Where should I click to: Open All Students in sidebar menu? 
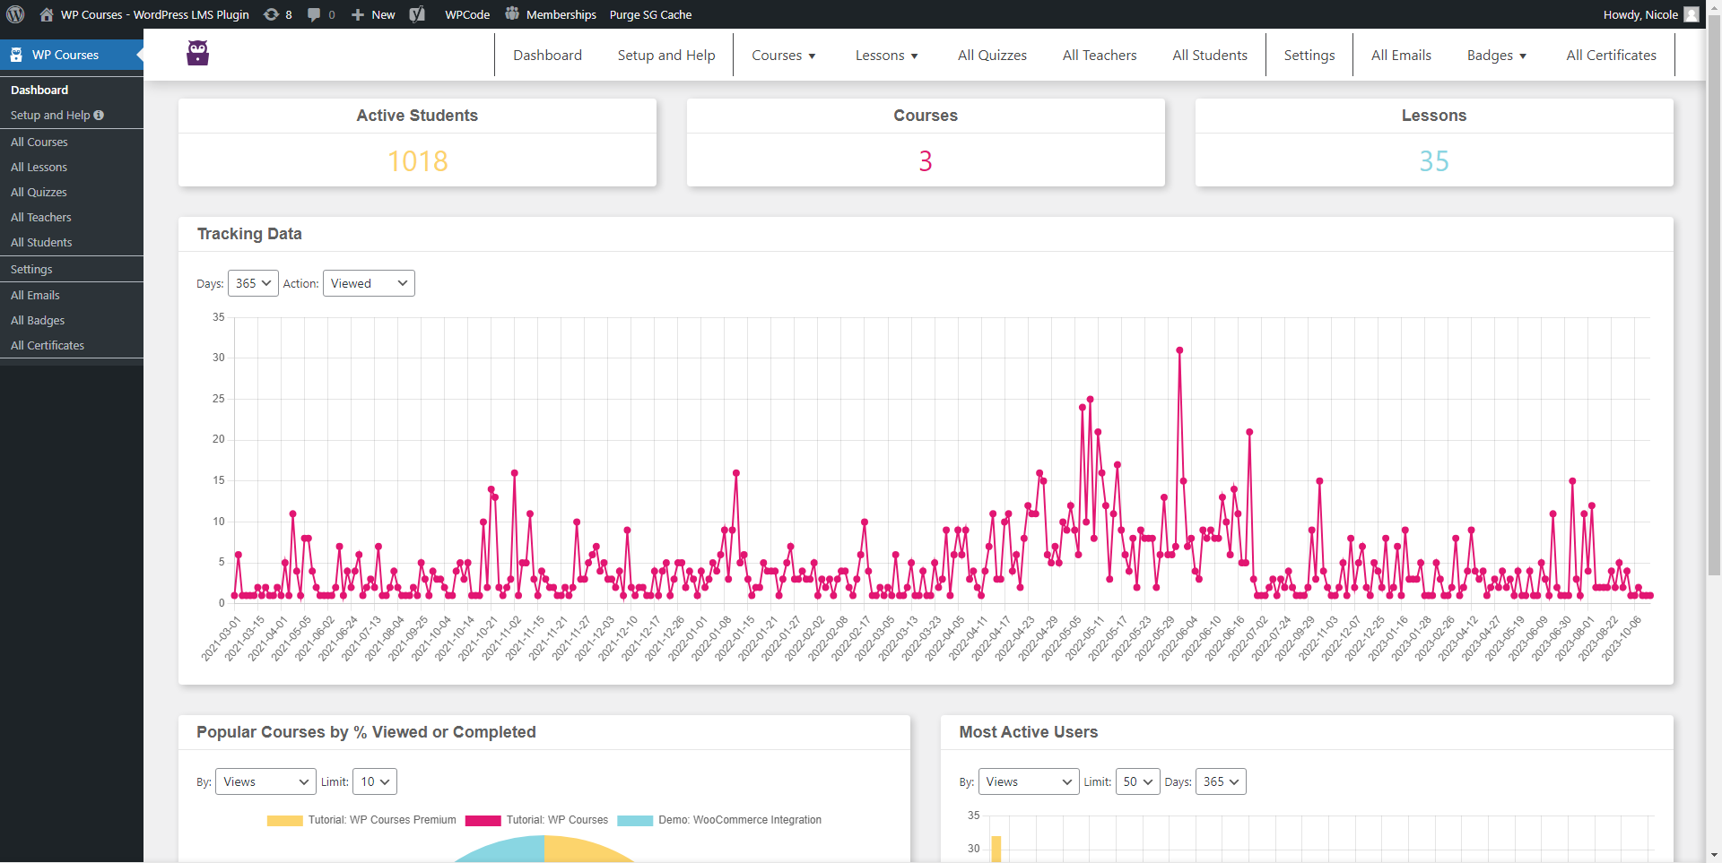coord(41,243)
